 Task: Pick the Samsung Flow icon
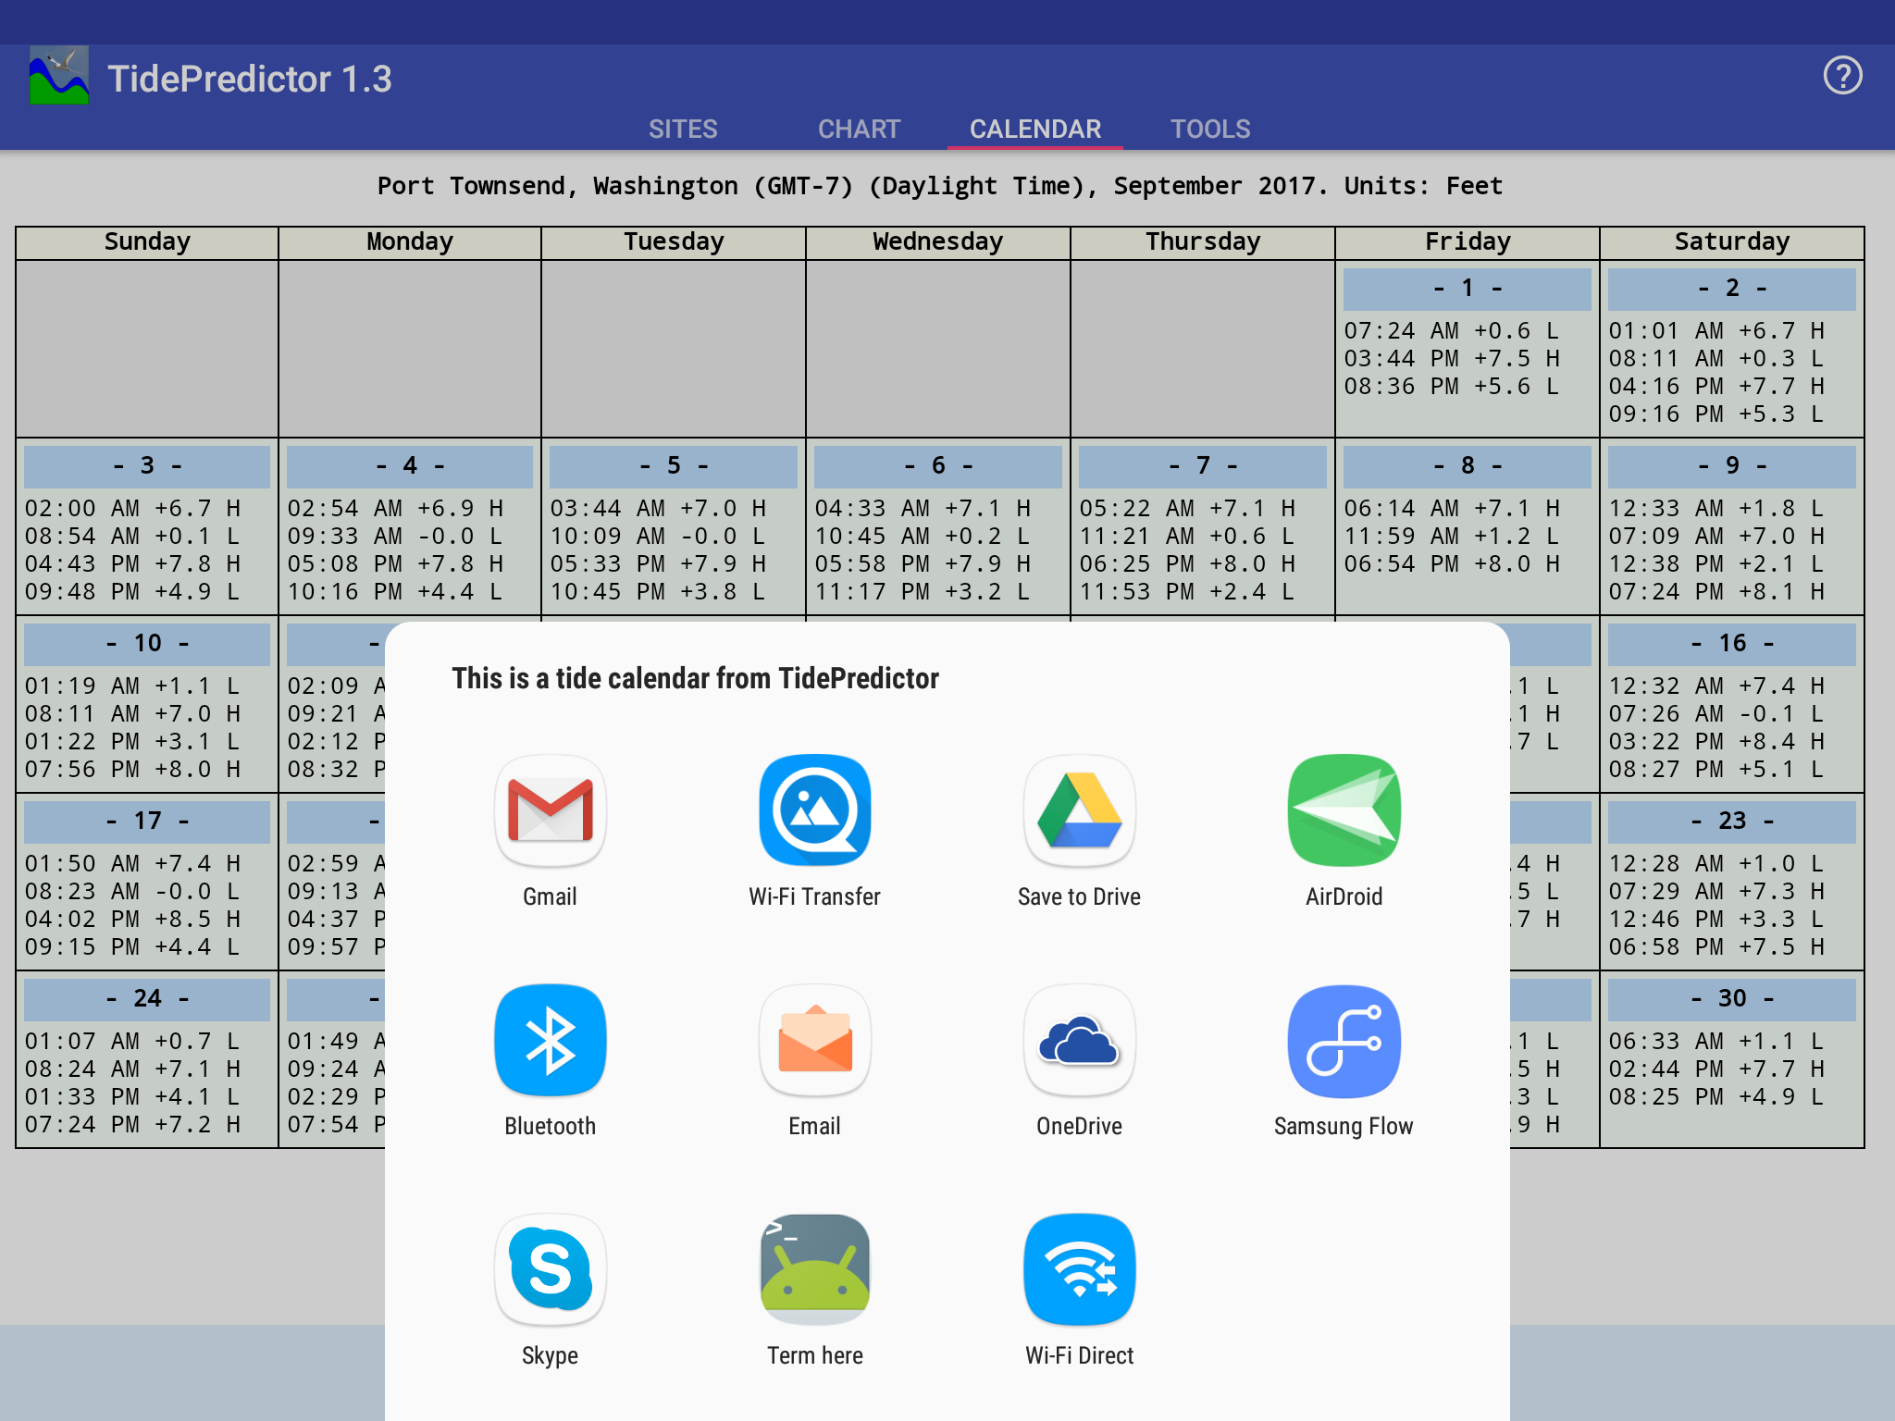[1344, 1041]
